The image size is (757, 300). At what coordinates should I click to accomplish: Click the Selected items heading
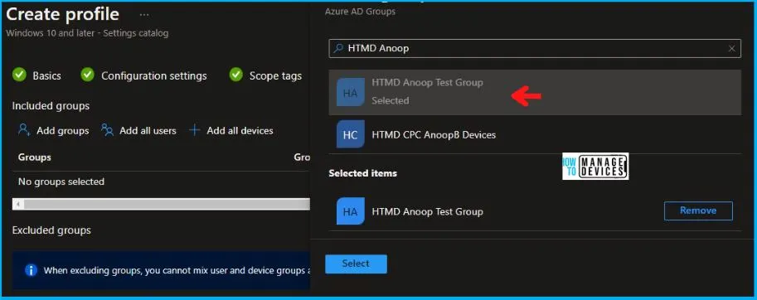362,172
